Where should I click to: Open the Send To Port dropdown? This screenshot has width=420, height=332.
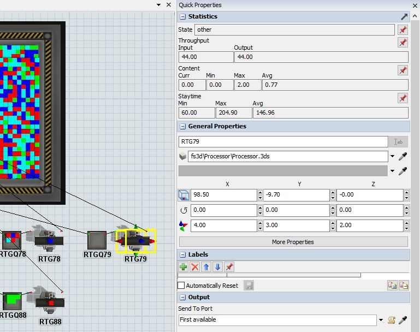coord(381,320)
